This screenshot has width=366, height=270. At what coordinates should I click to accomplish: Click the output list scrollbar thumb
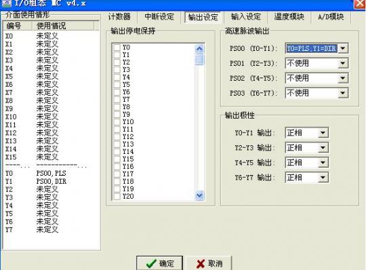click(x=199, y=59)
